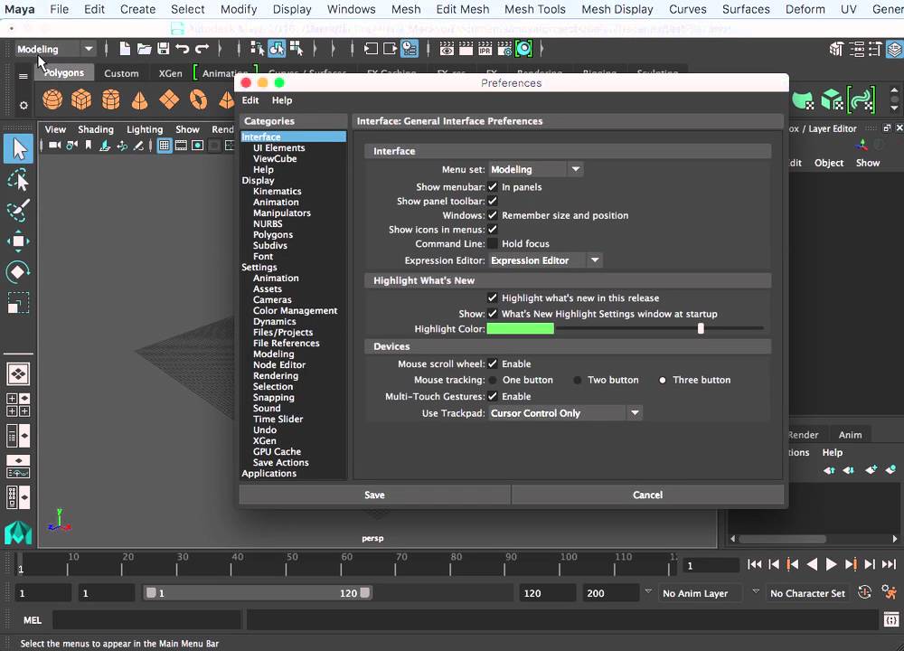Open the No Character Set dropdown
The width and height of the screenshot is (904, 651).
[x=807, y=593]
